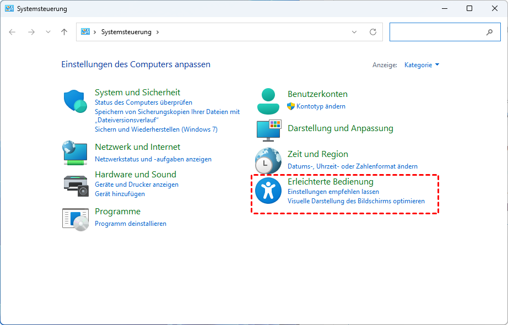Open Hardware und Sound category
This screenshot has height=325, width=508.
[136, 174]
